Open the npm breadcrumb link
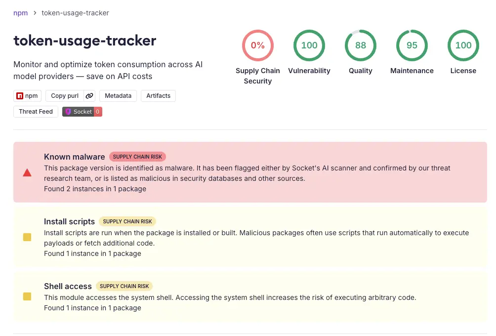496x336 pixels. (x=20, y=13)
